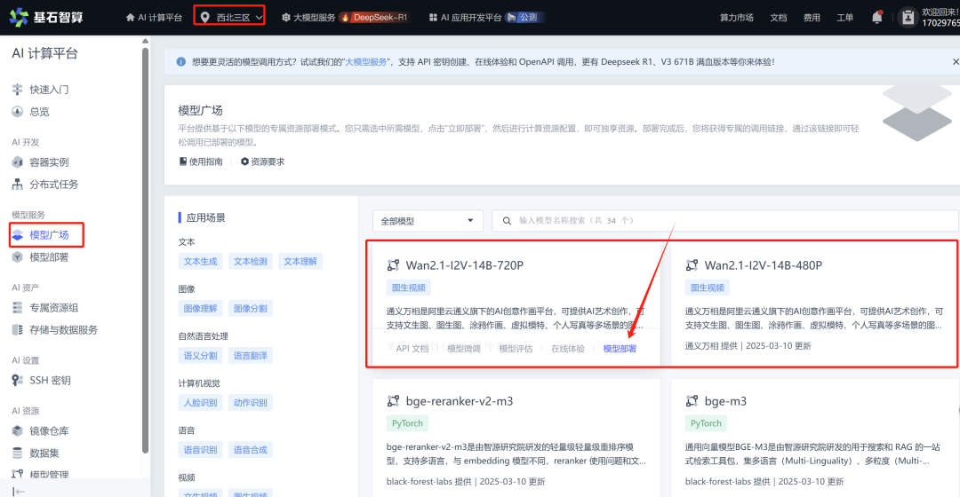
Task: Open 费用 in the top bar
Action: tap(812, 18)
